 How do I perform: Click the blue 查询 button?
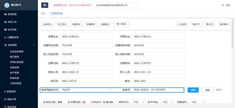(193, 90)
